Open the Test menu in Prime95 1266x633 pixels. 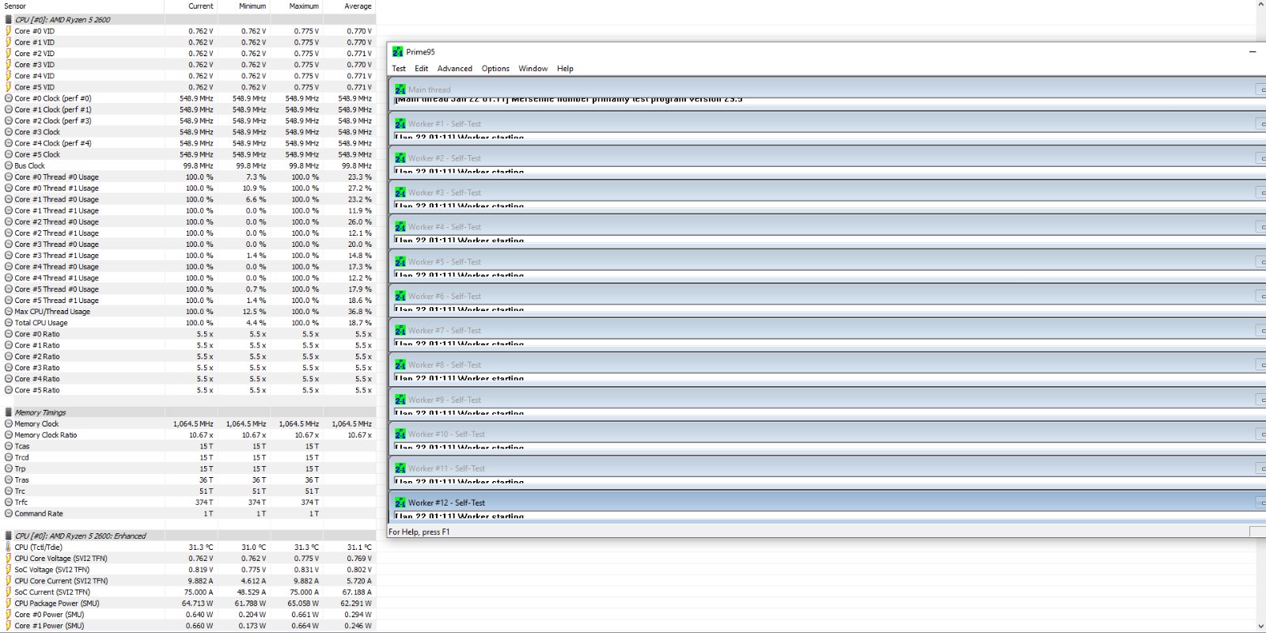pyautogui.click(x=399, y=69)
